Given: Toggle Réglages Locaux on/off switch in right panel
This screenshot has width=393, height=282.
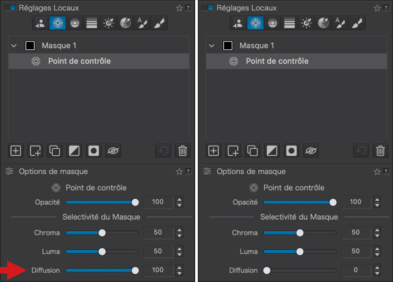Looking at the screenshot, I should (x=209, y=8).
